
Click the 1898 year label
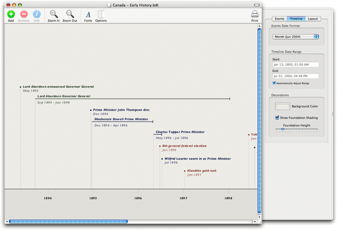[228, 198]
